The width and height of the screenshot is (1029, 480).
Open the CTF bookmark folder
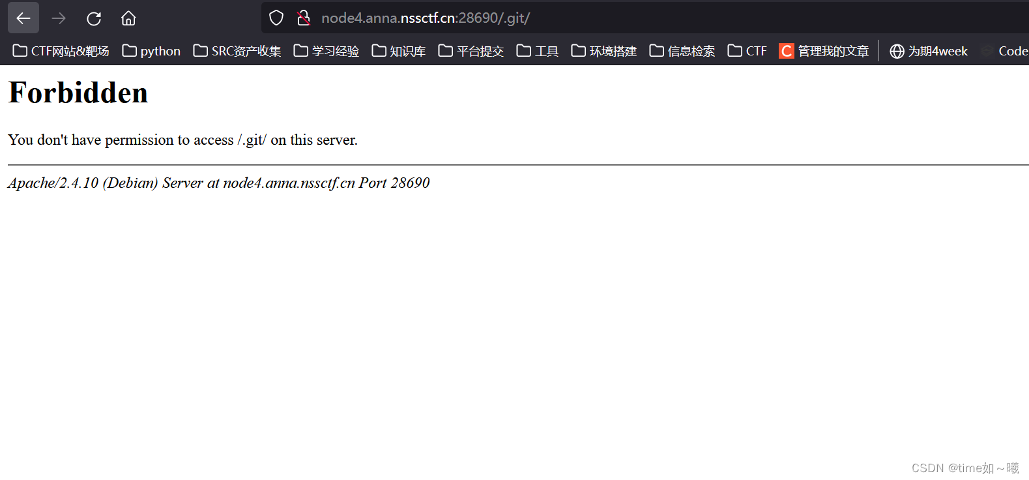click(x=747, y=51)
